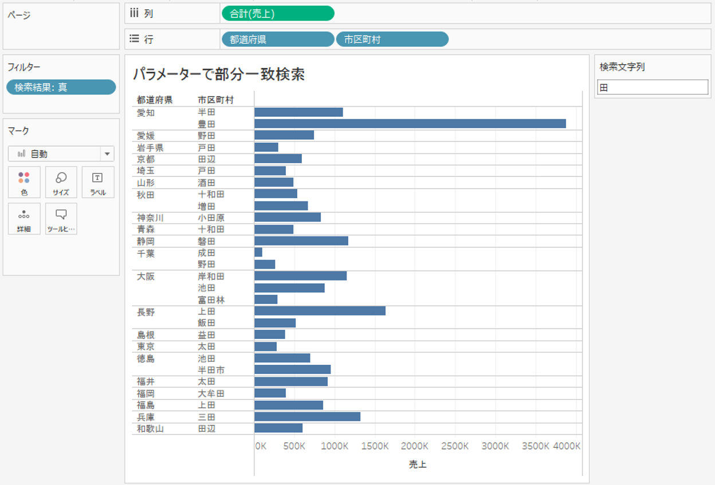The image size is (715, 485).
Task: Click the 大牟田 city label
Action: (211, 393)
